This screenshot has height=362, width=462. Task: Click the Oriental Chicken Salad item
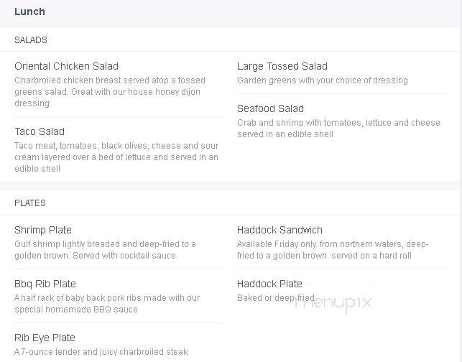pos(67,66)
